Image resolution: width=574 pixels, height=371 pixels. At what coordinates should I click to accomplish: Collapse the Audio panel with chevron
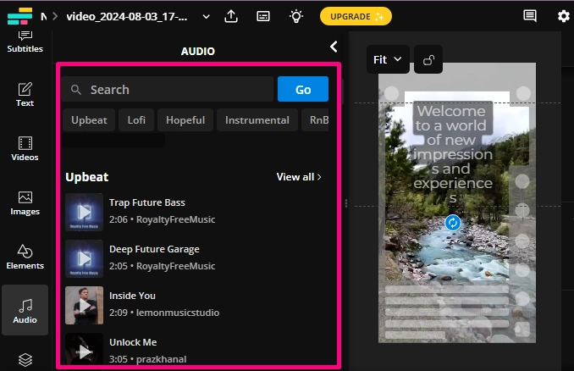click(334, 47)
